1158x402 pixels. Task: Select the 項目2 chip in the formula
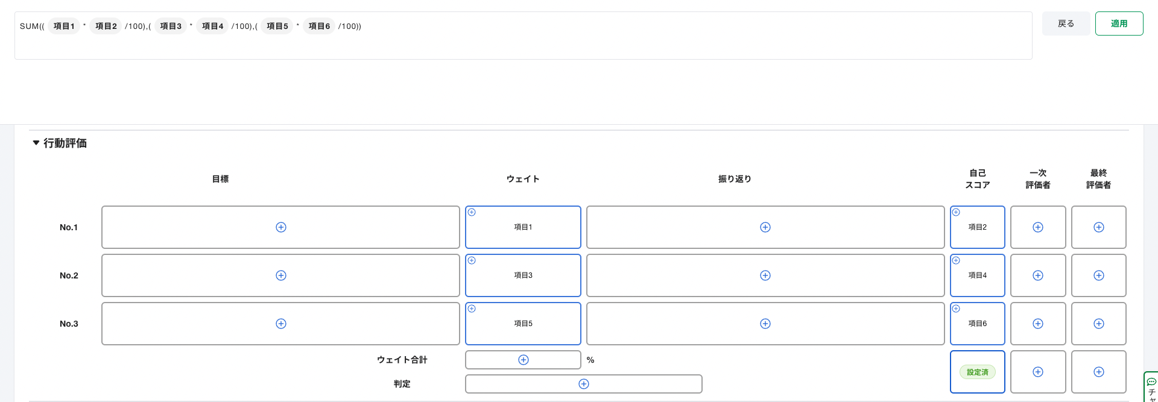pos(106,26)
